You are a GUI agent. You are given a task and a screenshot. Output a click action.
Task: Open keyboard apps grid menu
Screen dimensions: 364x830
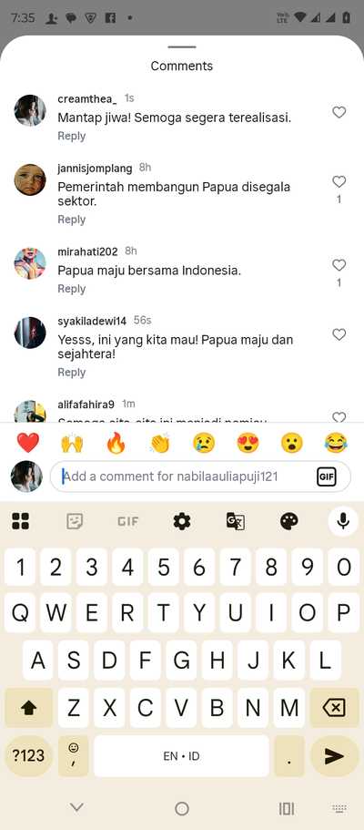coord(21,522)
